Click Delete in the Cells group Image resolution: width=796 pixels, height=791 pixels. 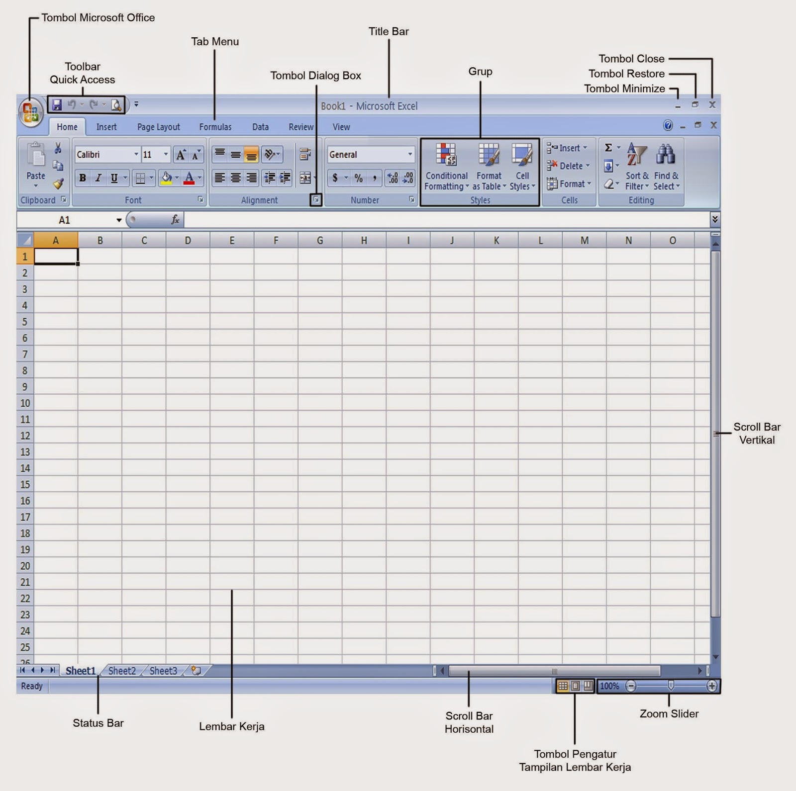[568, 166]
